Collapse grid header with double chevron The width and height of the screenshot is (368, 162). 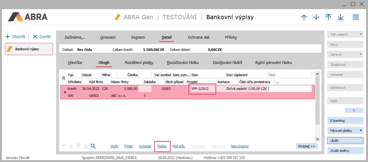point(64,78)
